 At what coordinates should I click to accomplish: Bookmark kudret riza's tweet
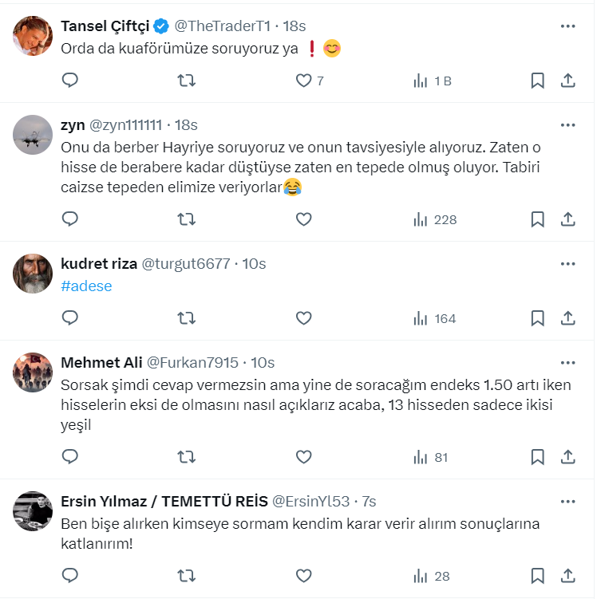[x=538, y=318]
